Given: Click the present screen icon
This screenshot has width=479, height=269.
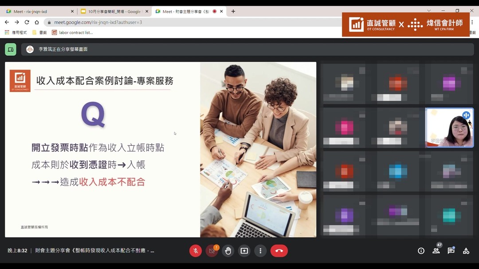Looking at the screenshot, I should pyautogui.click(x=244, y=251).
